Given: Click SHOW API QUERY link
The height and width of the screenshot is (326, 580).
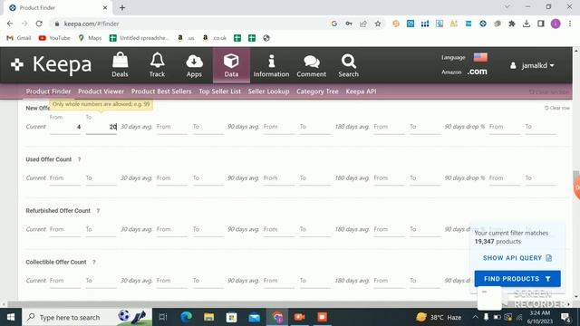Looking at the screenshot, I should coord(517,258).
